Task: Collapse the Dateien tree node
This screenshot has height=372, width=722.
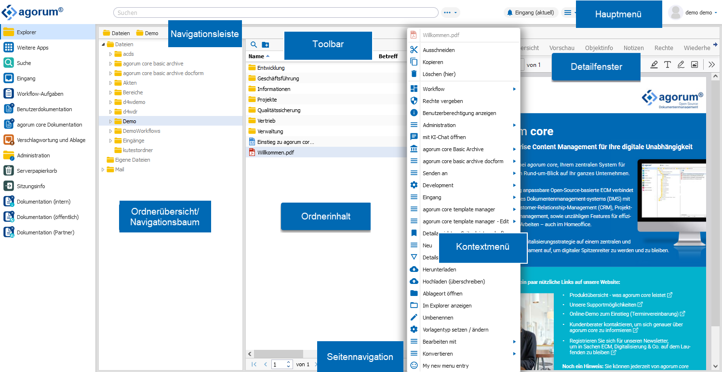Action: (x=103, y=44)
